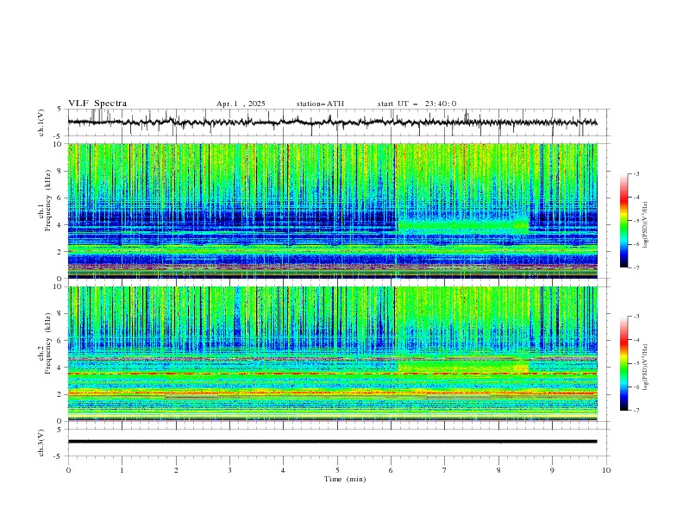
Task: Click the "10" label on time axis
Action: [x=606, y=470]
